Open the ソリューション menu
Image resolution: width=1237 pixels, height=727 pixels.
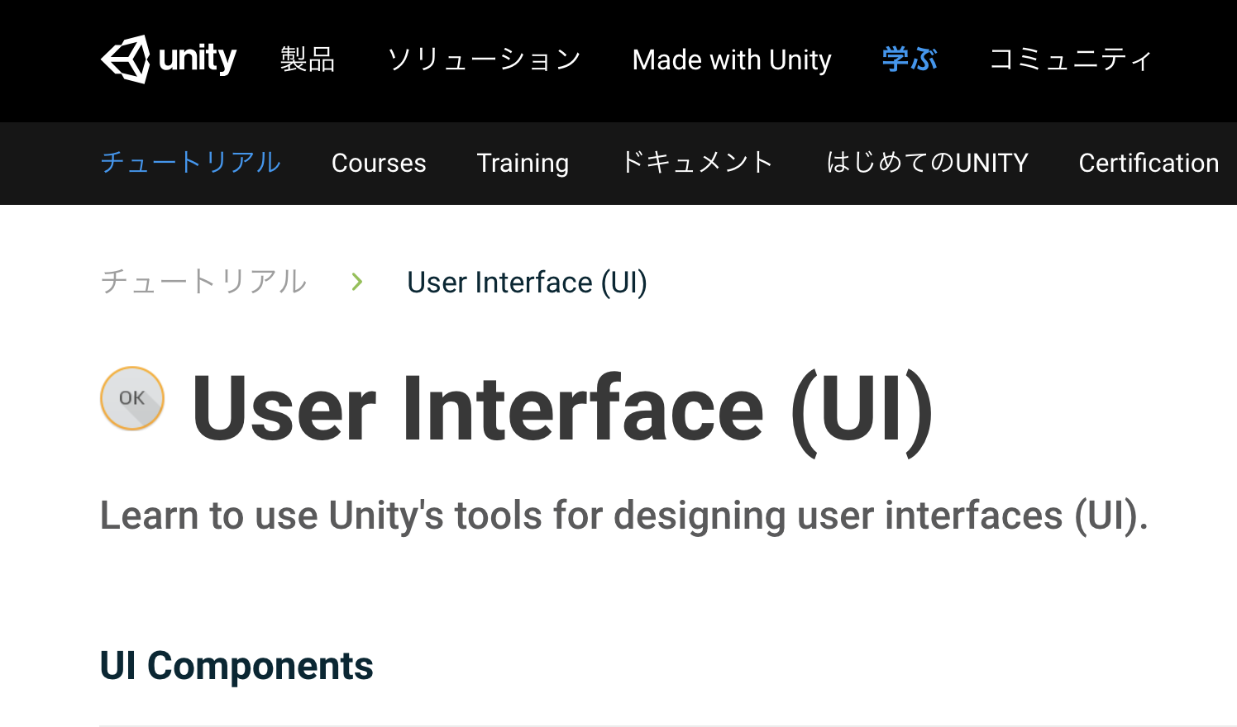click(484, 59)
